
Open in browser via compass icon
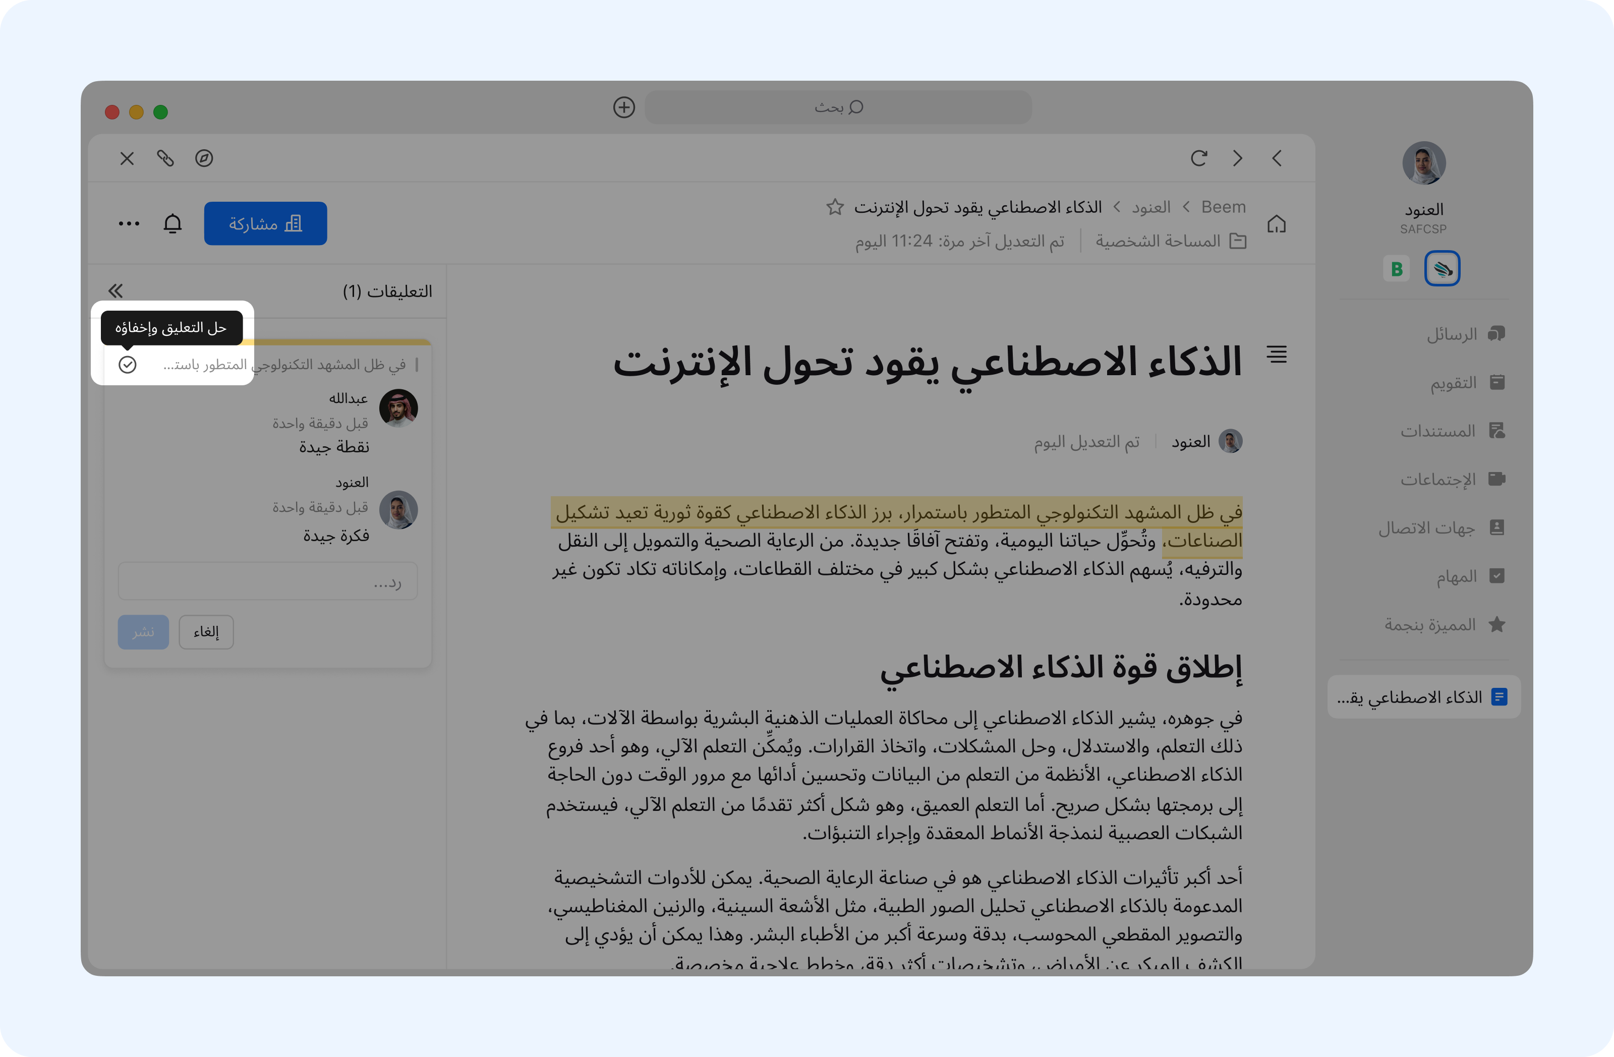204,158
